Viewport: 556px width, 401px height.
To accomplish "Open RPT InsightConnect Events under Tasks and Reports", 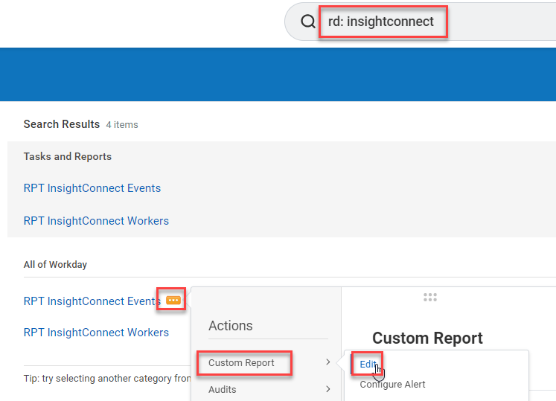I will [92, 188].
